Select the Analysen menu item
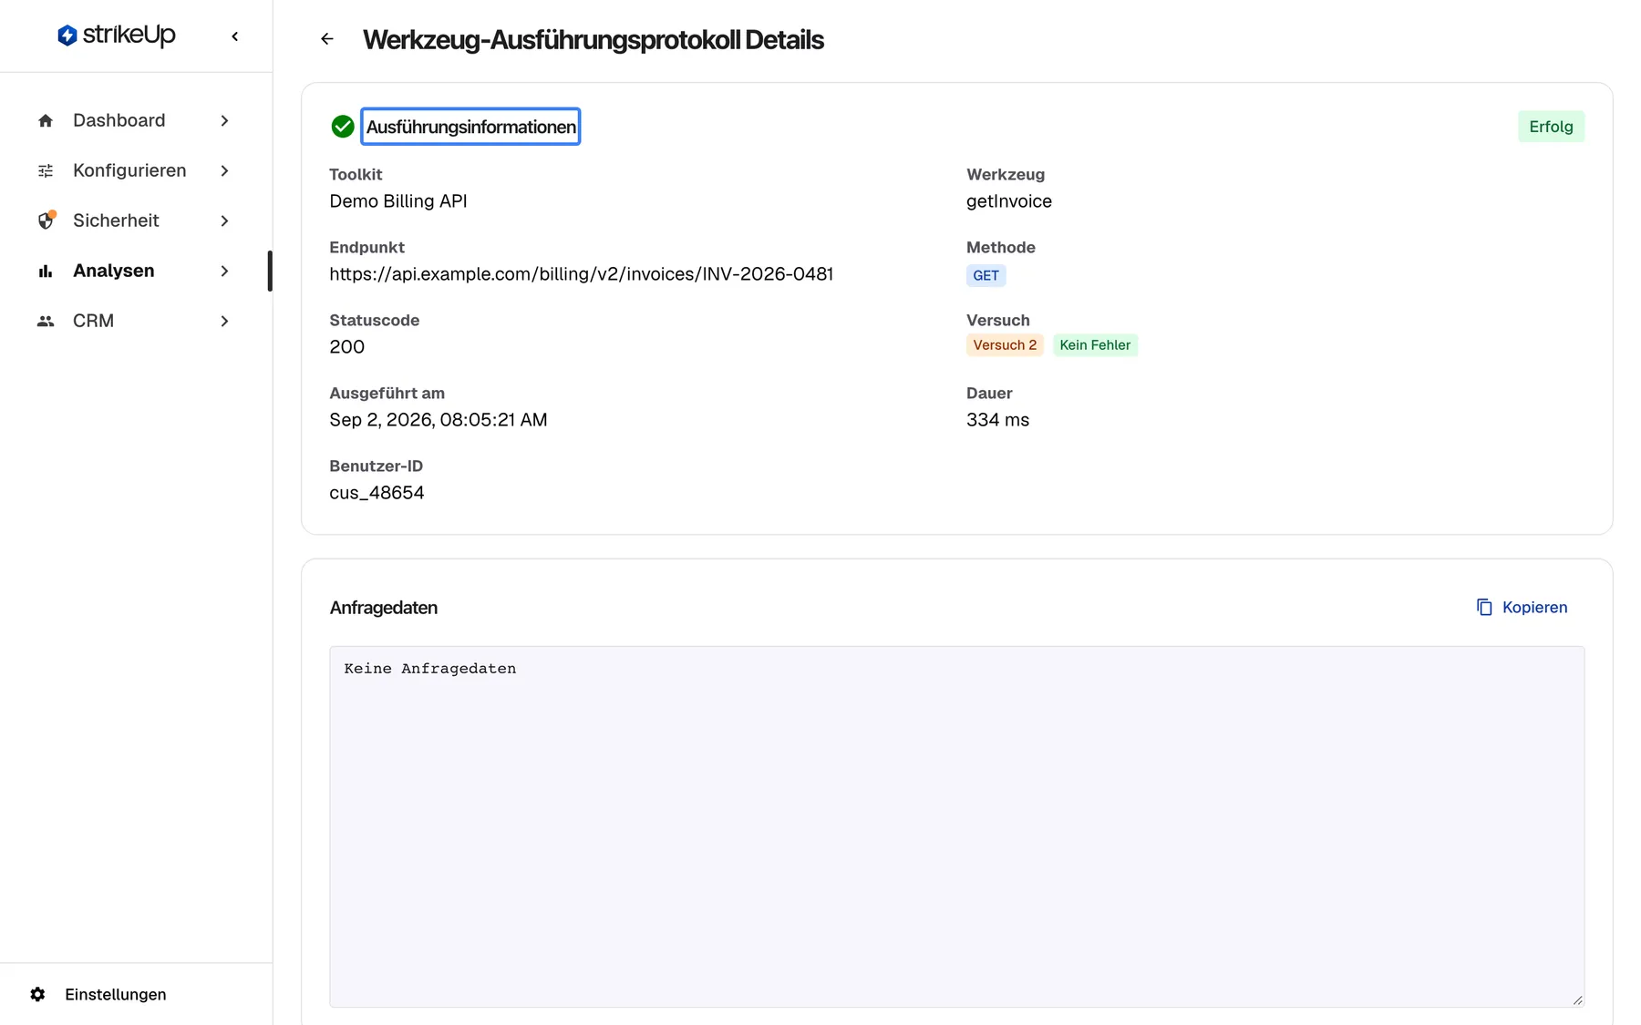The width and height of the screenshot is (1641, 1025). pyautogui.click(x=134, y=272)
